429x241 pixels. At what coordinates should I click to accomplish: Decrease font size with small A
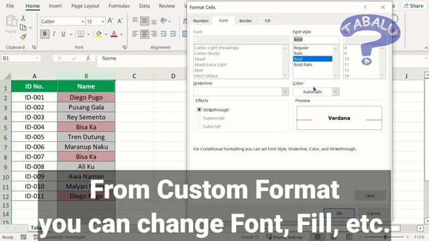click(x=120, y=21)
